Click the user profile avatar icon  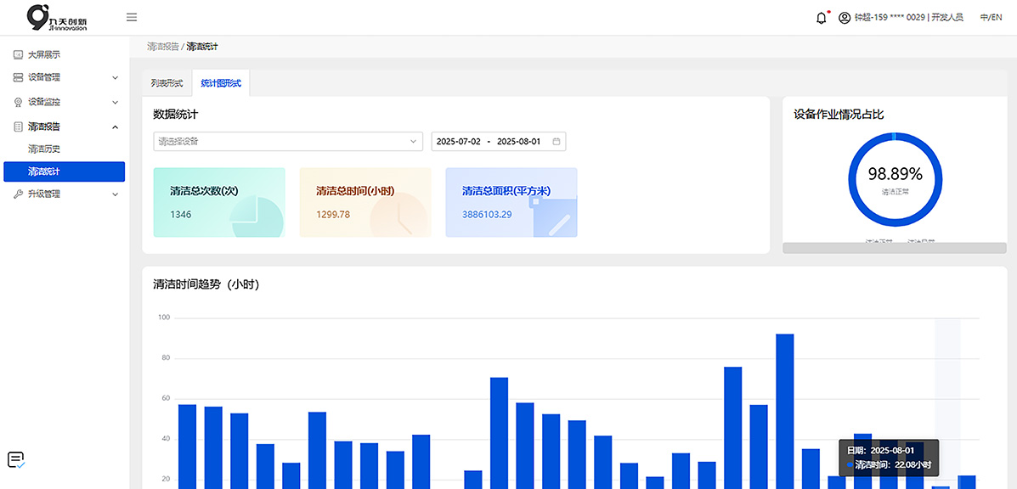844,18
